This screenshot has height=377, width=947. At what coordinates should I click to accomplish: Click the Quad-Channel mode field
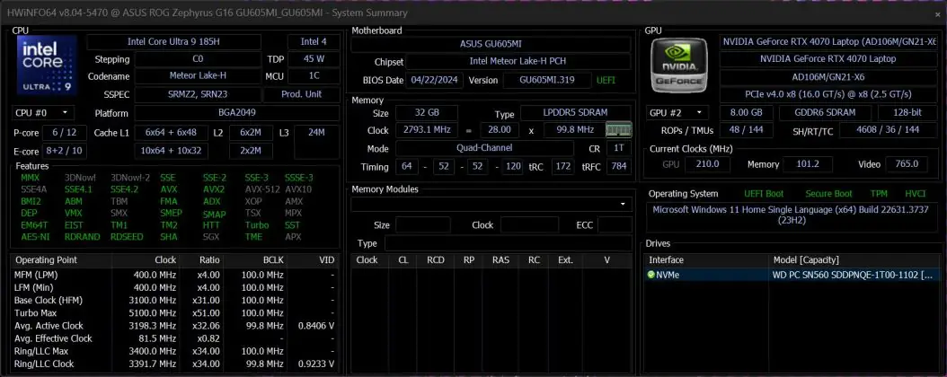tap(485, 148)
